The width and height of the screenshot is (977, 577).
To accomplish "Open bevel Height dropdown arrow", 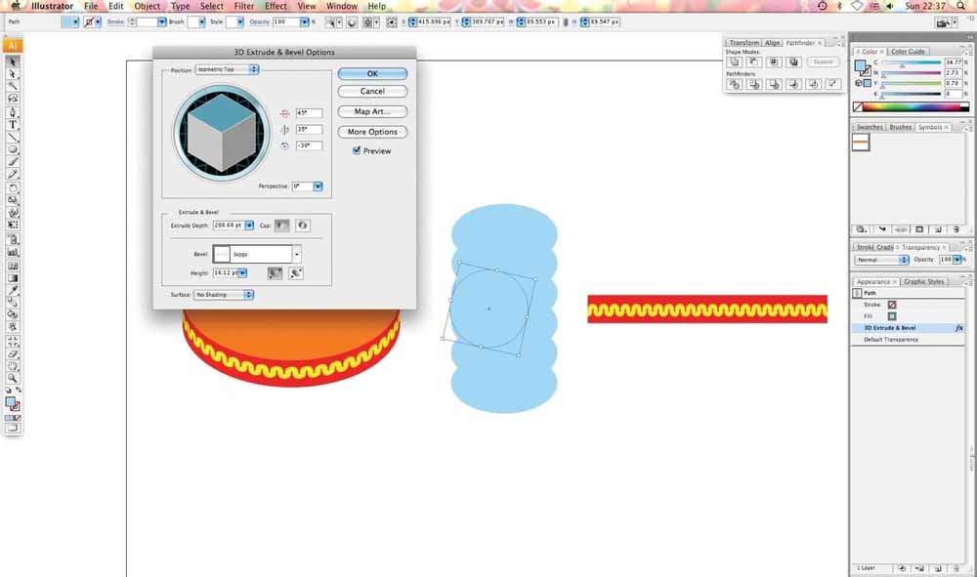I will (242, 272).
